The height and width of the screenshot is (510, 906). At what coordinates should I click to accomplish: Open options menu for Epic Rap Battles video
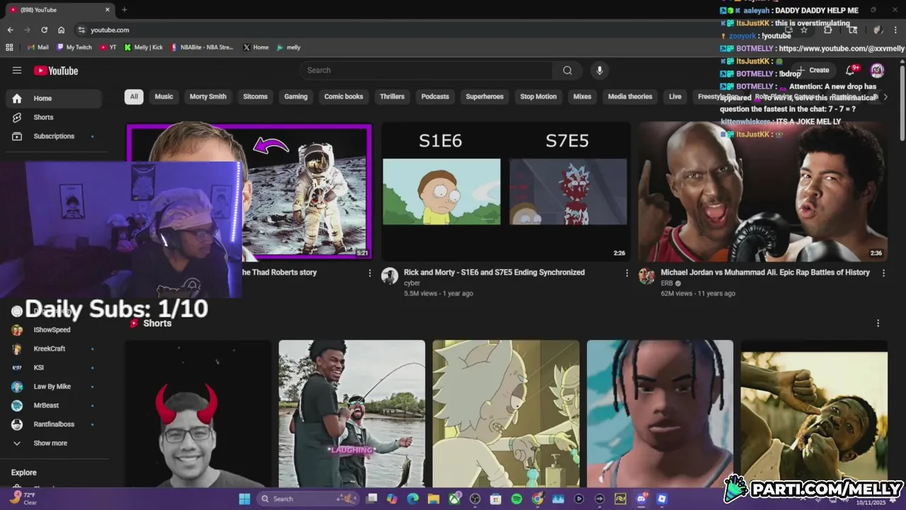click(x=883, y=273)
